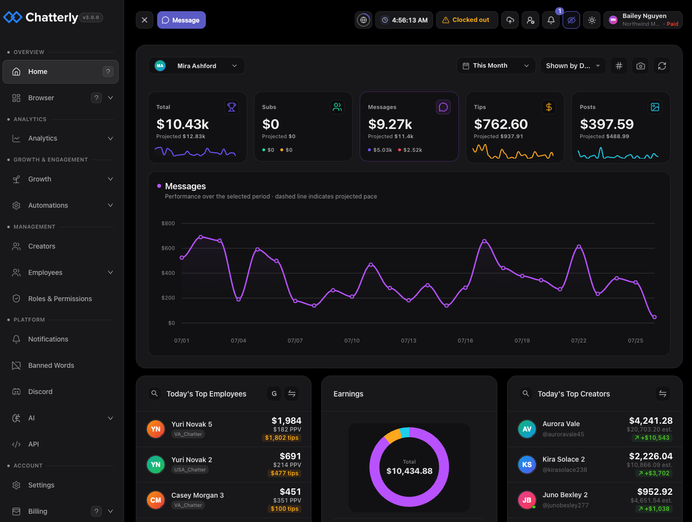Open Yuri Novak 5 employee row
The height and width of the screenshot is (522, 692).
[x=224, y=429]
